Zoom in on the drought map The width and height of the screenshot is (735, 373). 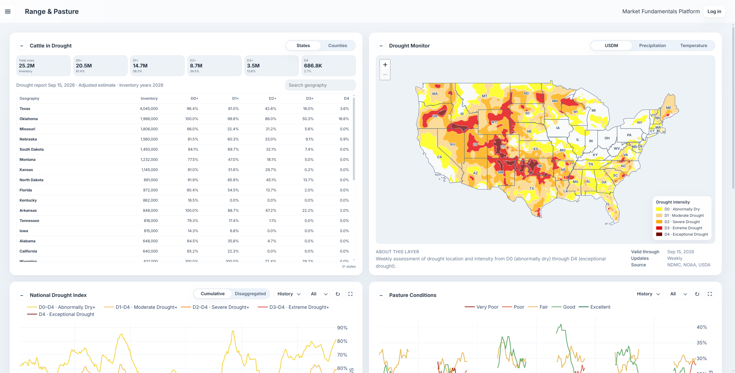pos(385,65)
